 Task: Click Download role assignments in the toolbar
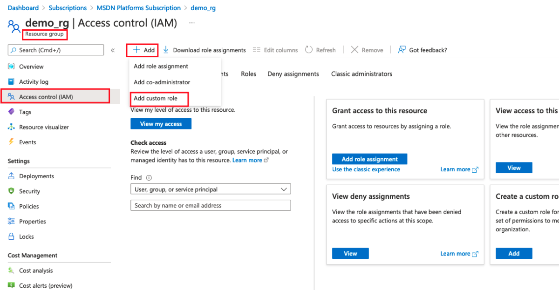210,50
